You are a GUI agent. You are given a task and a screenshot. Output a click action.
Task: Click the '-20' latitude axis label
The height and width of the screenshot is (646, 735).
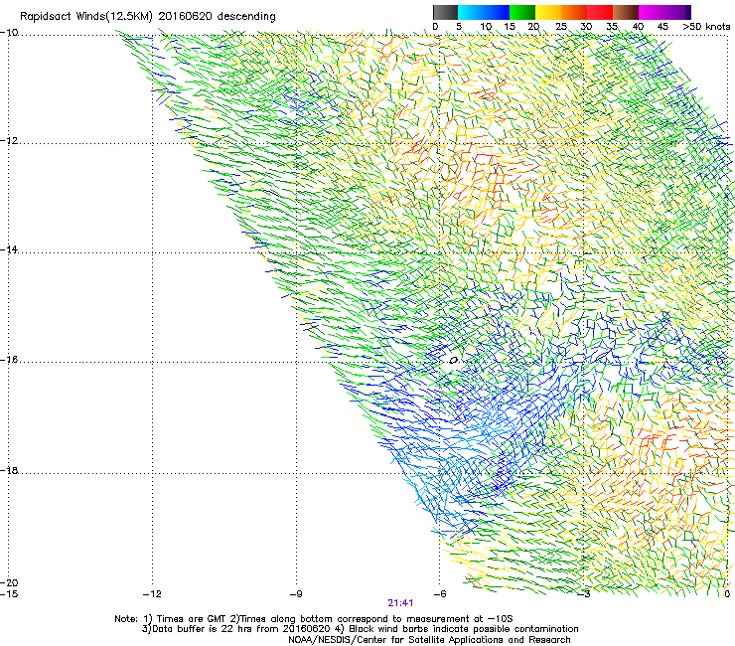[9, 582]
